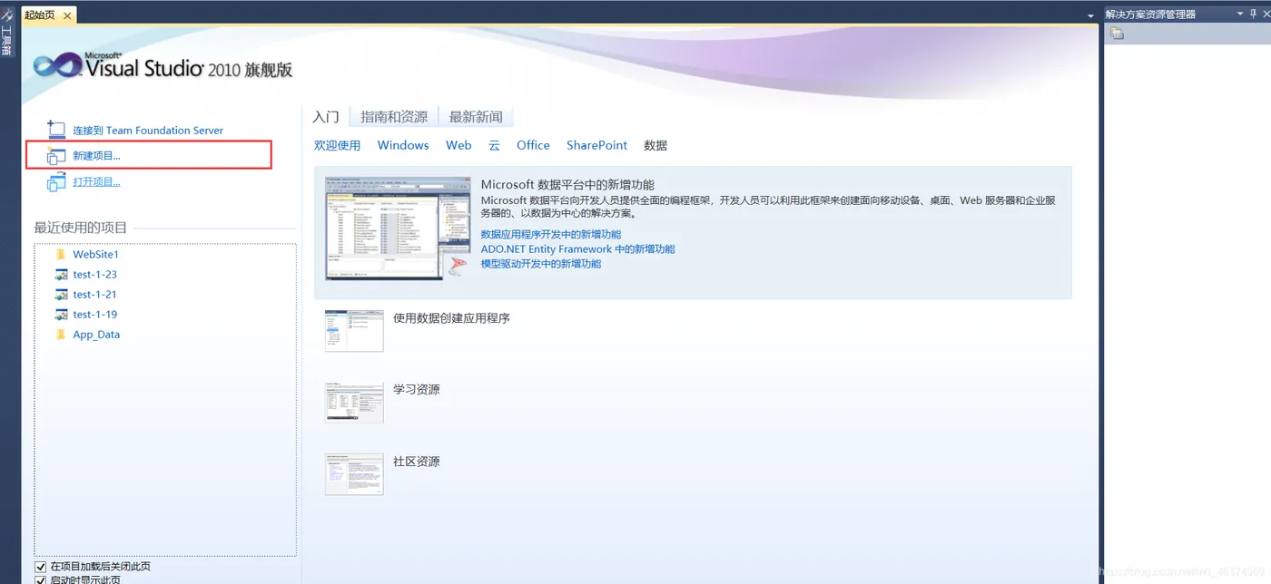The image size is (1271, 584).
Task: Click the Connect to Team Foundation Server icon
Action: click(x=56, y=130)
